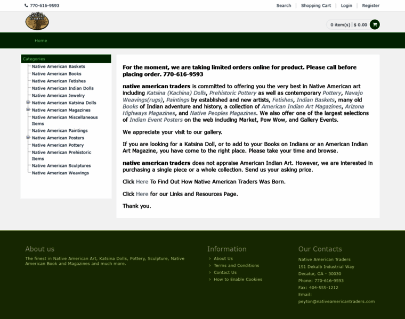Click the Native American Traders logo
Image resolution: width=405 pixels, height=319 pixels.
point(37,21)
